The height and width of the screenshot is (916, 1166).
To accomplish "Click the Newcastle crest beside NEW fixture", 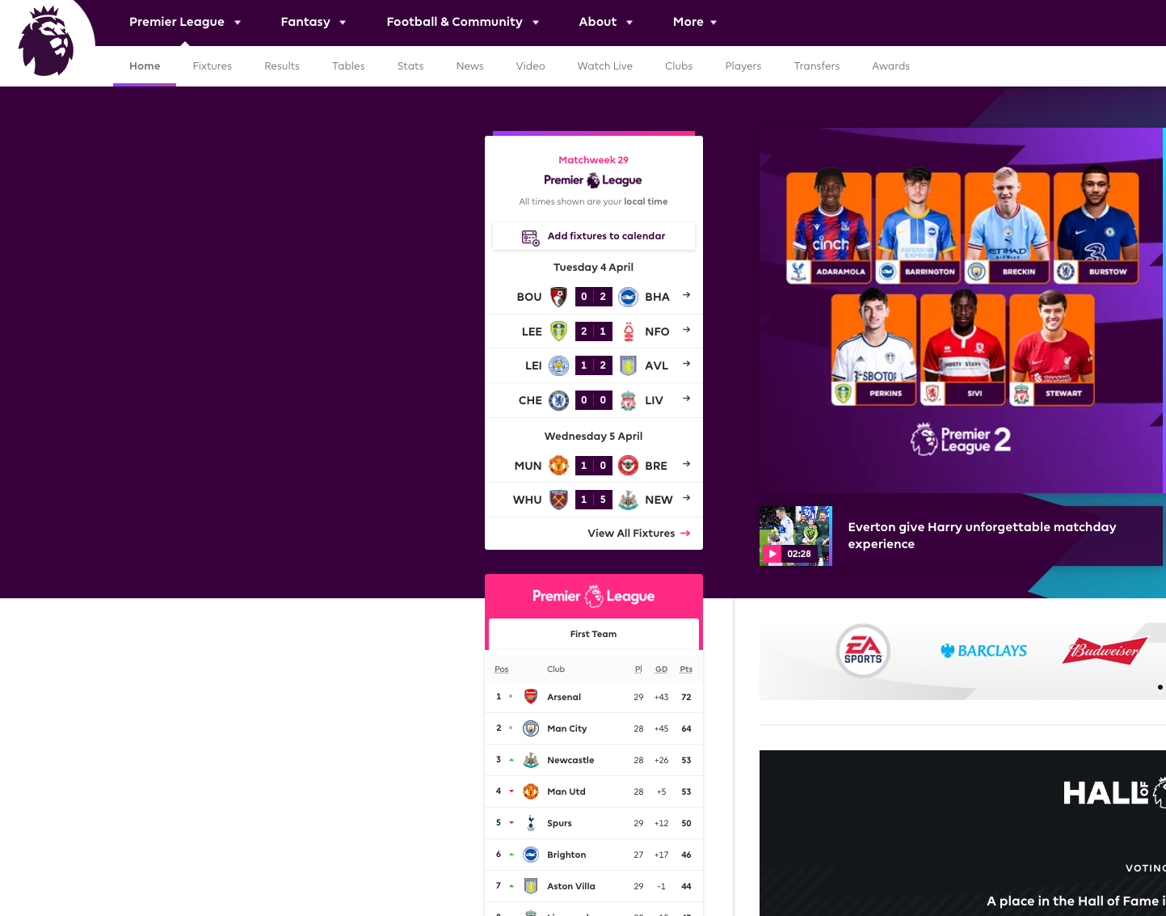I will (628, 500).
